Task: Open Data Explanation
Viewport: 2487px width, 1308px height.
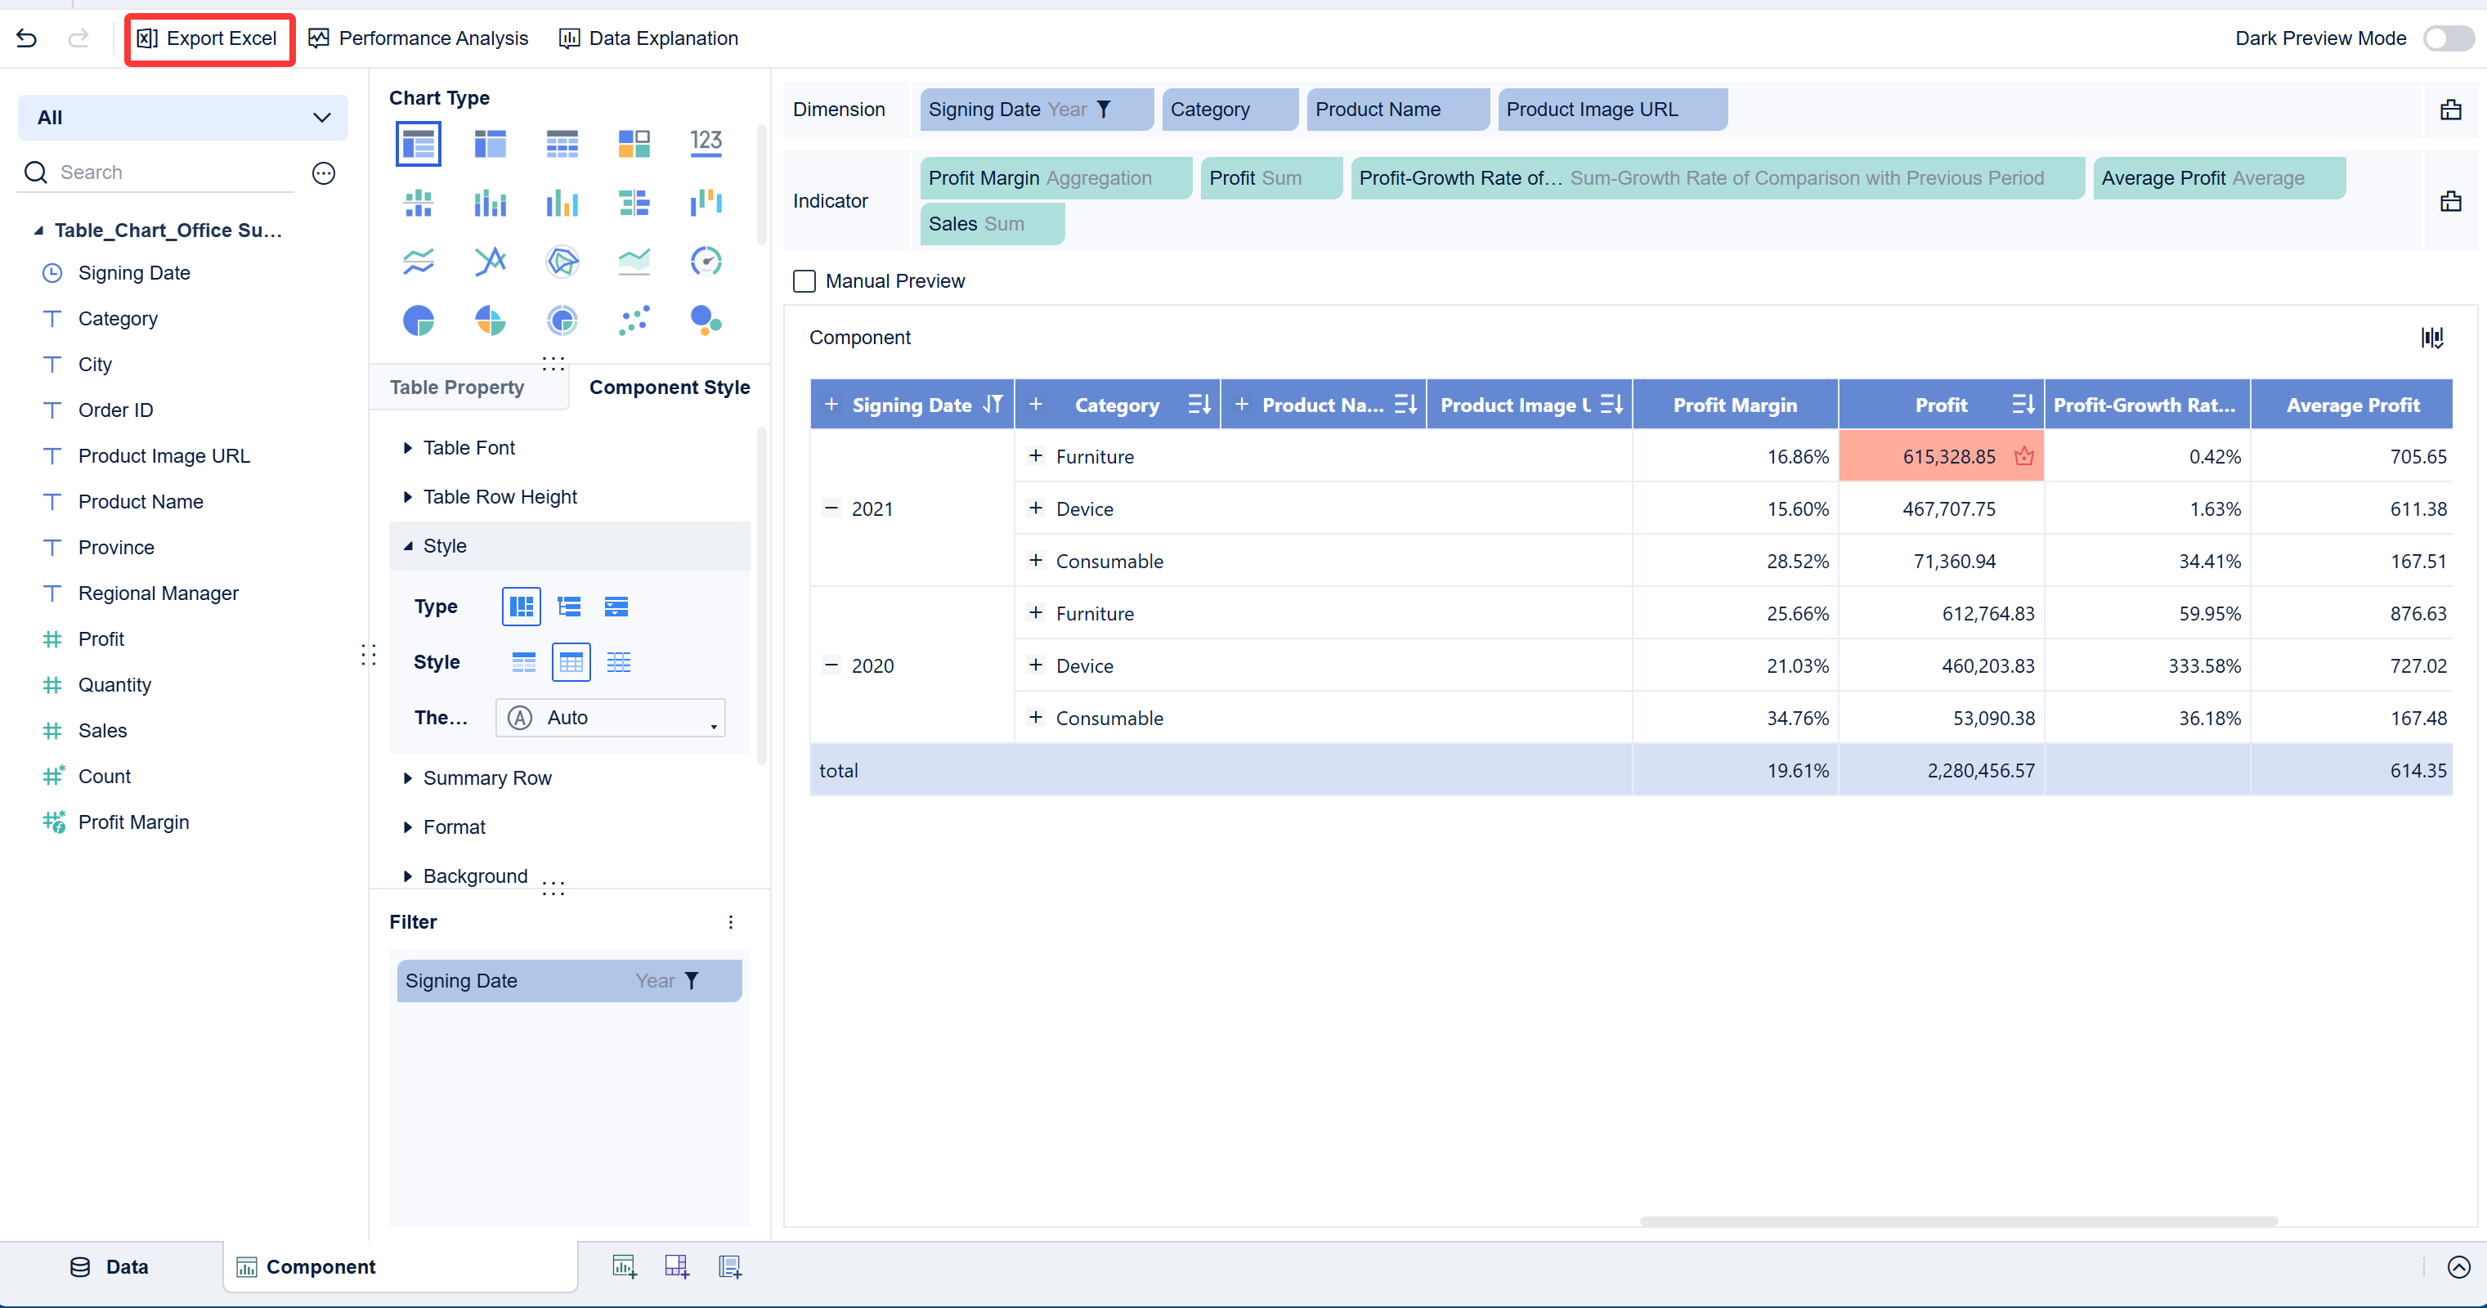Action: tap(648, 38)
